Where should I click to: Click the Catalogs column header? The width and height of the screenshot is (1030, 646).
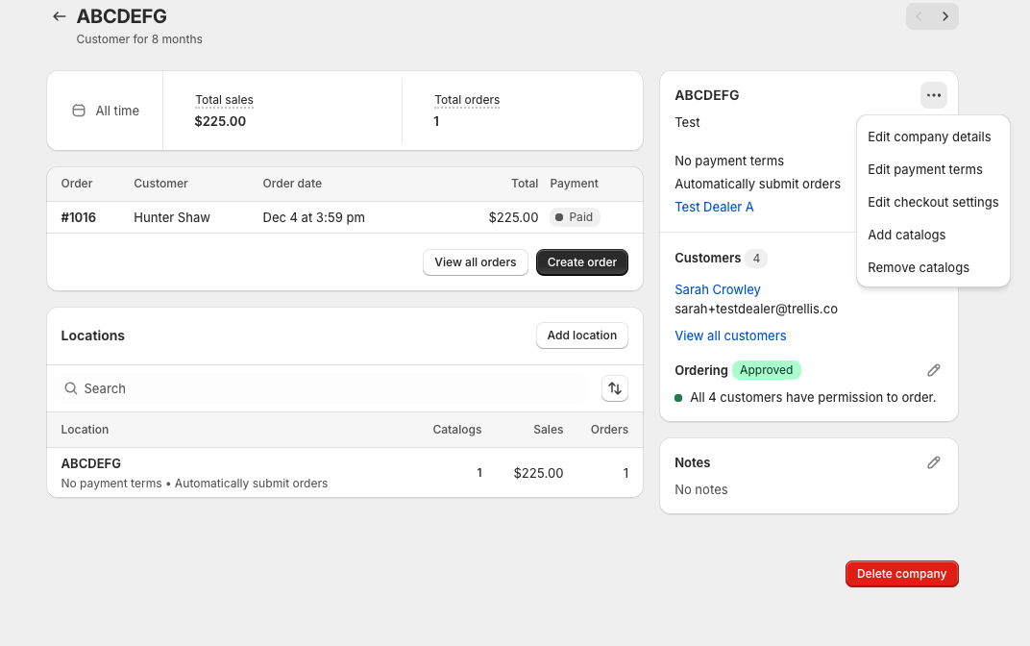457,430
